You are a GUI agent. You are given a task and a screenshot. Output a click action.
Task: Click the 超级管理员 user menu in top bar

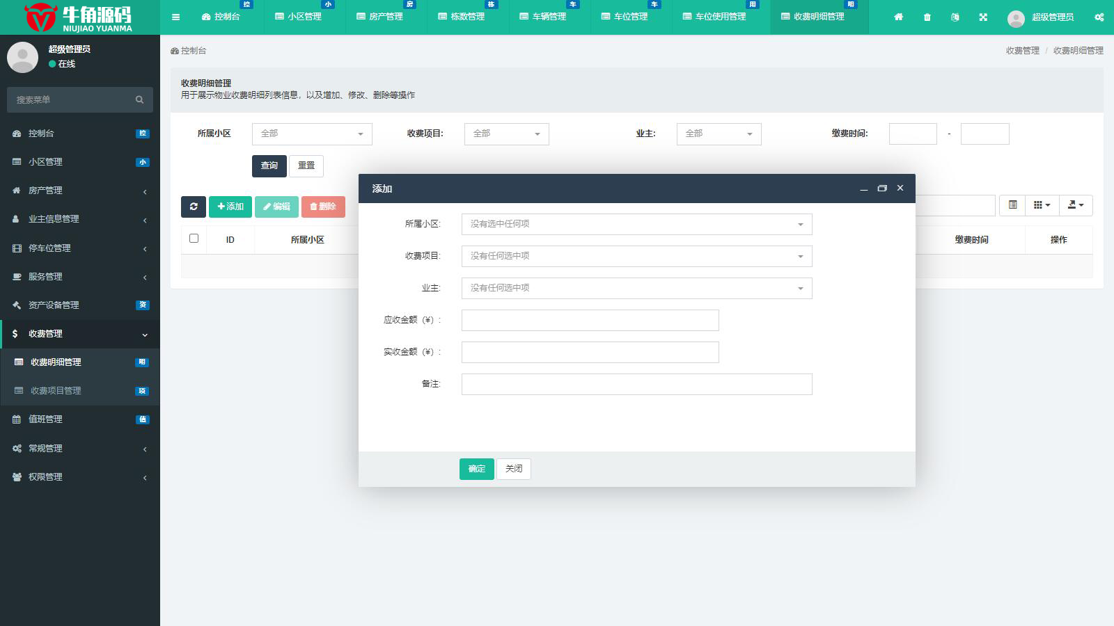[1040, 17]
